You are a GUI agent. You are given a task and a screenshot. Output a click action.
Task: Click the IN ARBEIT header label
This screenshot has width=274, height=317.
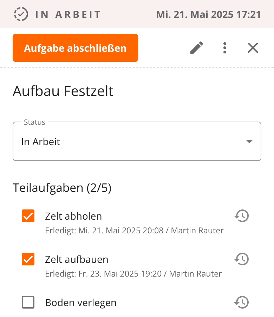point(68,14)
